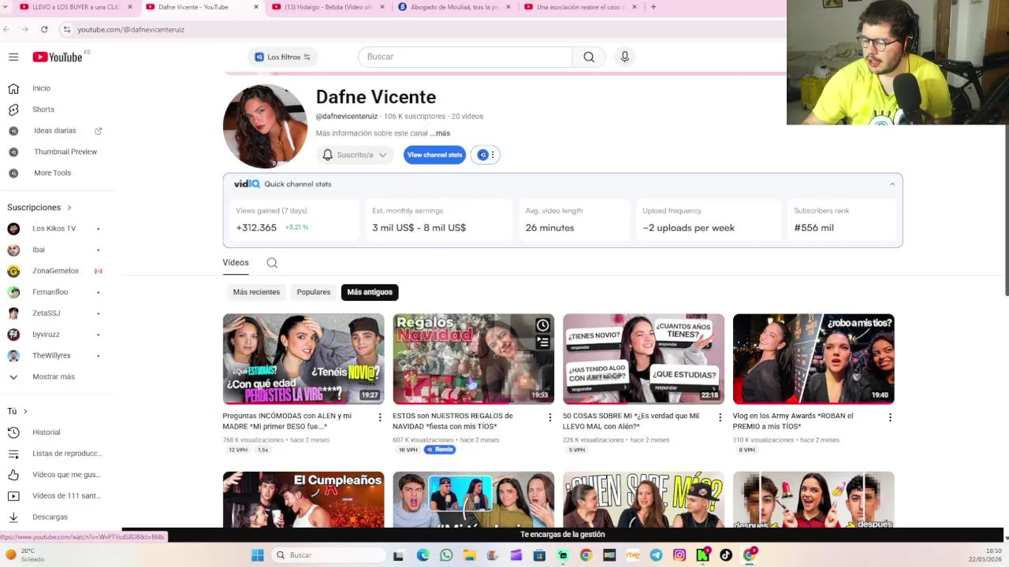Image resolution: width=1009 pixels, height=567 pixels.
Task: Open vidIQ Ideas diarias
Action: tap(55, 131)
